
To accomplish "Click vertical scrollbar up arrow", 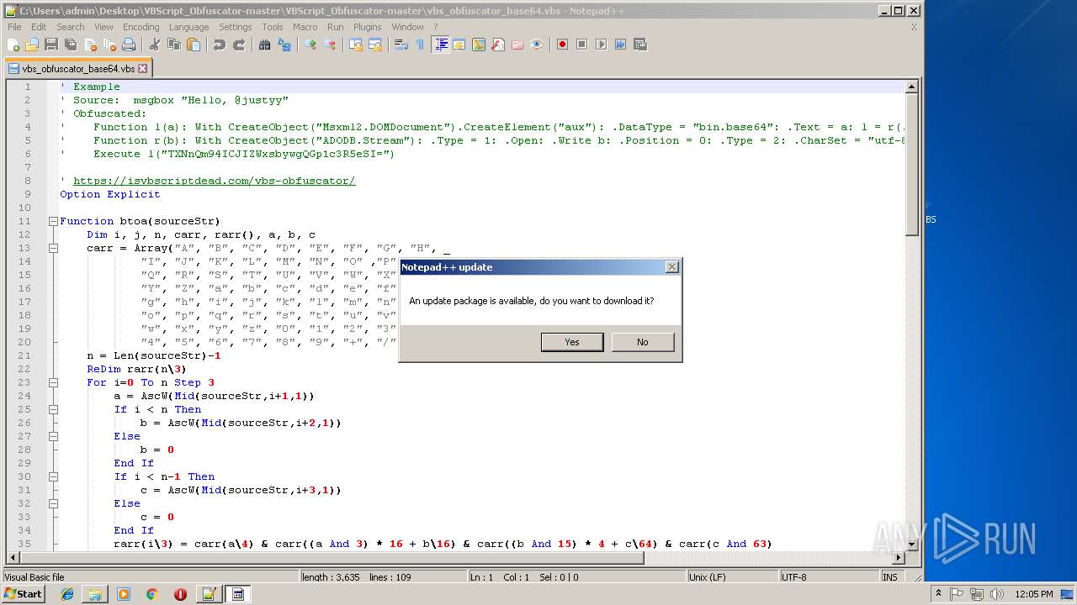I will [x=911, y=87].
